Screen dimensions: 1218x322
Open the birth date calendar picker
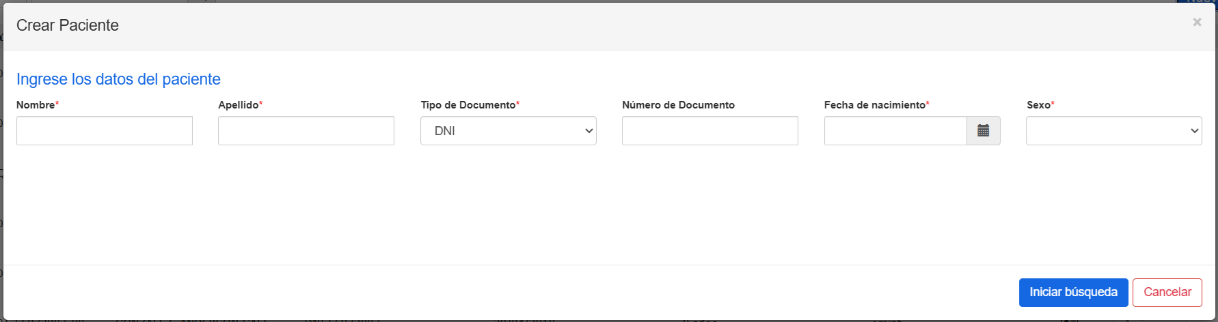[x=984, y=130]
